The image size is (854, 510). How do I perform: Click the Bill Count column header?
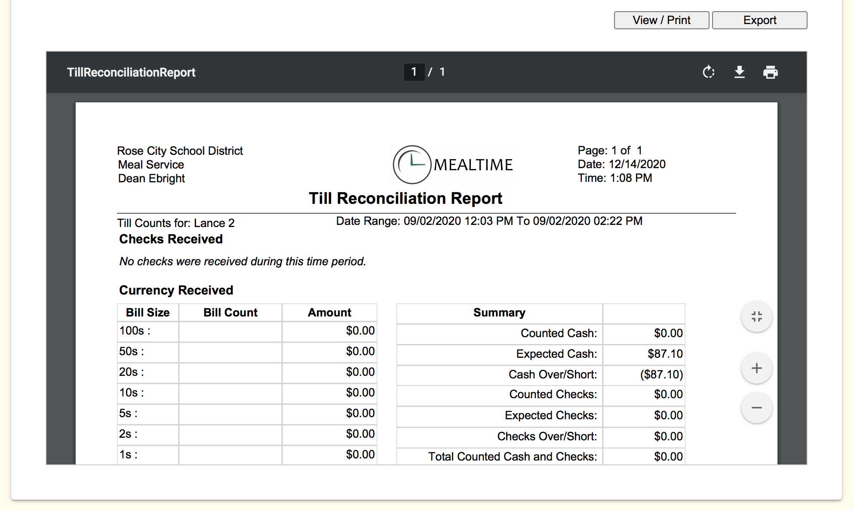pos(230,313)
